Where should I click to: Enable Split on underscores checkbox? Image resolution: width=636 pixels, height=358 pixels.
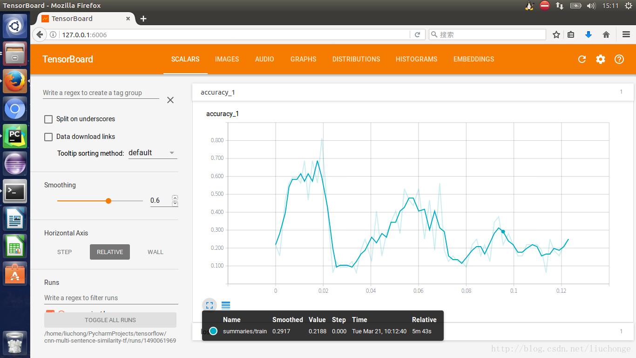click(48, 119)
